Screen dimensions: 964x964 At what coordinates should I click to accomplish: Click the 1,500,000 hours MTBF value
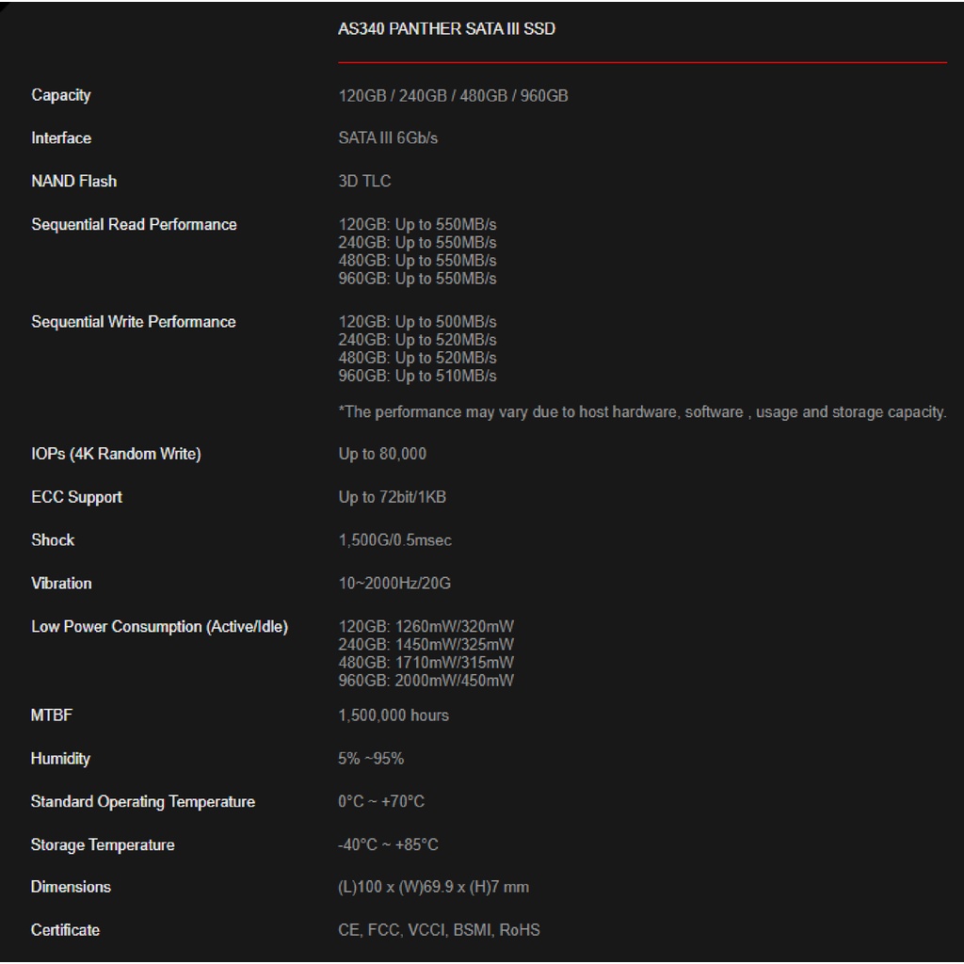(x=394, y=715)
